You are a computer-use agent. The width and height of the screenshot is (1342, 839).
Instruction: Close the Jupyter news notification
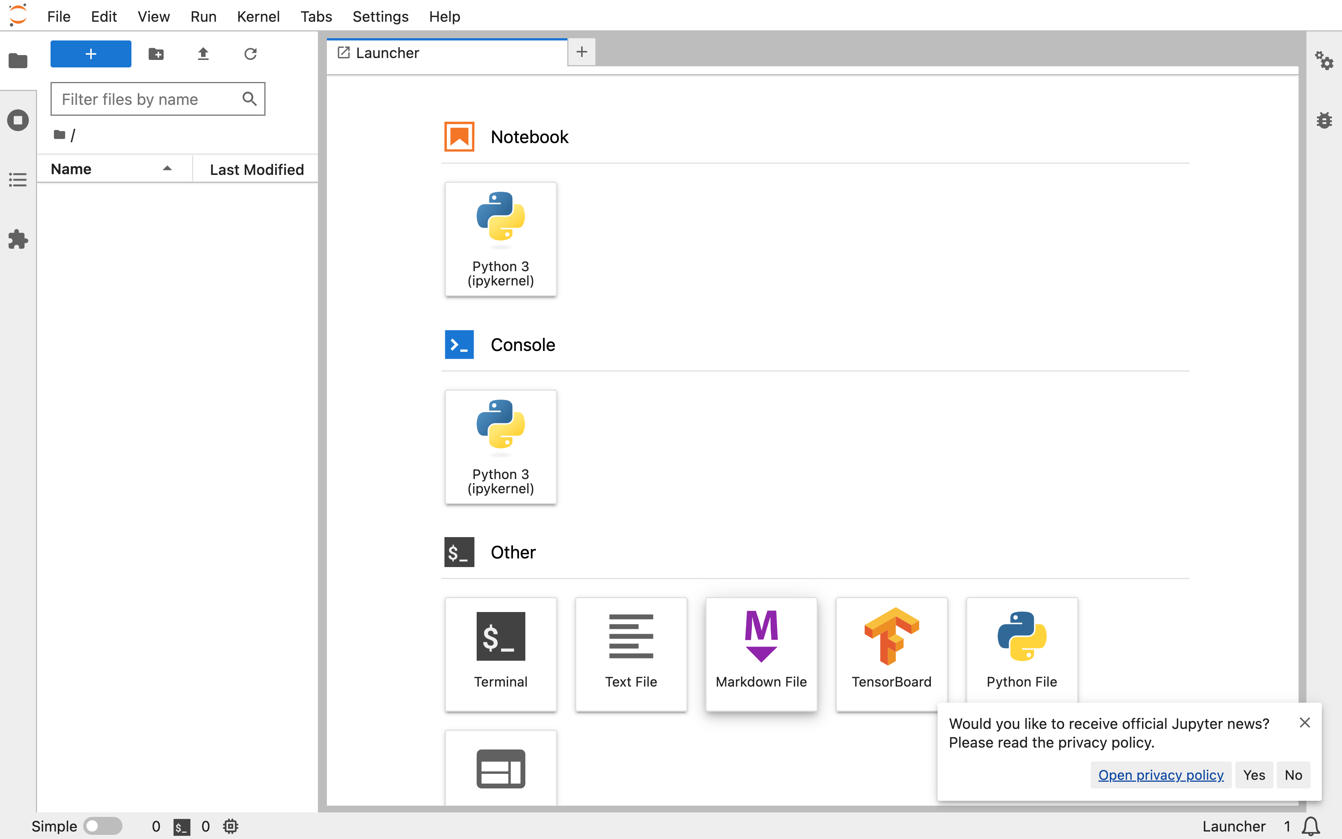(1305, 723)
